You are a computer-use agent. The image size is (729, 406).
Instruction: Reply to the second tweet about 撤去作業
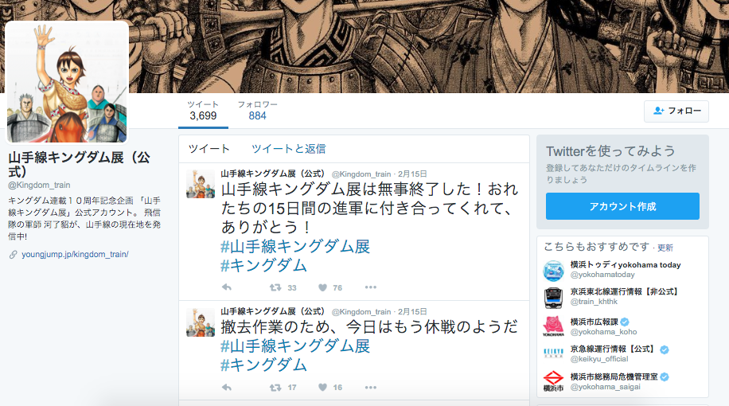pos(226,388)
